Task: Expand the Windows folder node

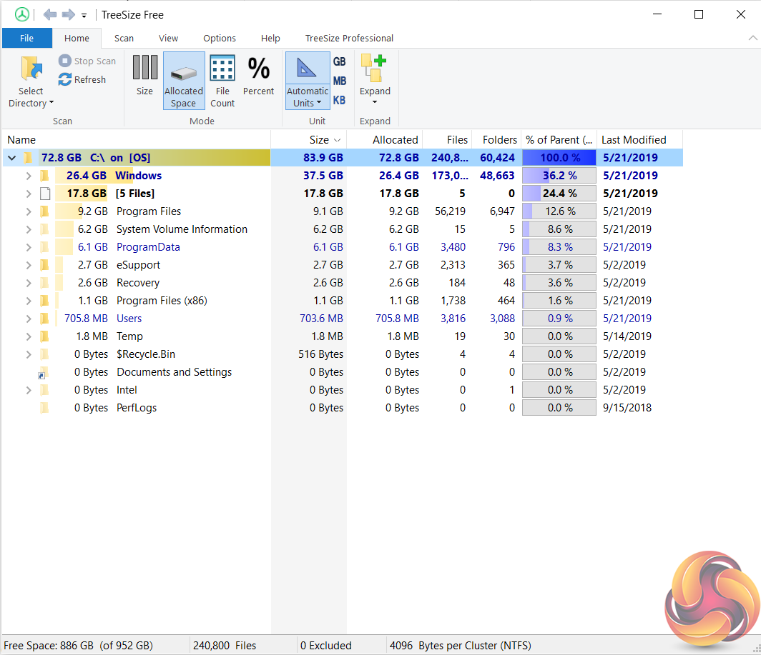Action: (x=29, y=176)
